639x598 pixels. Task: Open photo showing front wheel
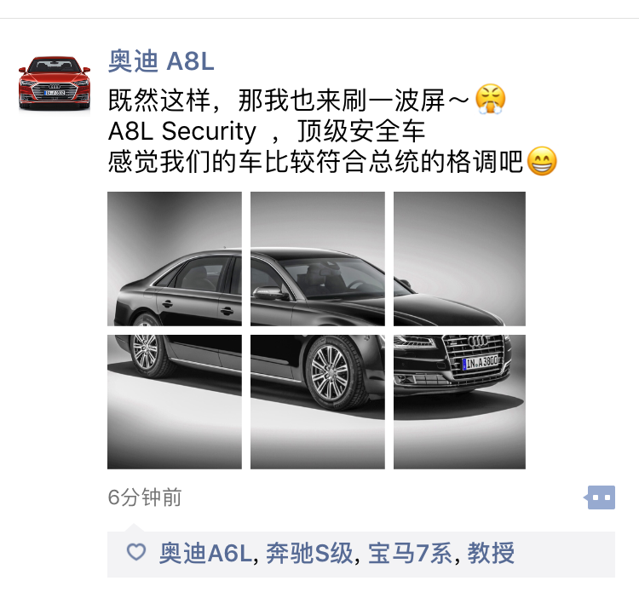coord(318,402)
